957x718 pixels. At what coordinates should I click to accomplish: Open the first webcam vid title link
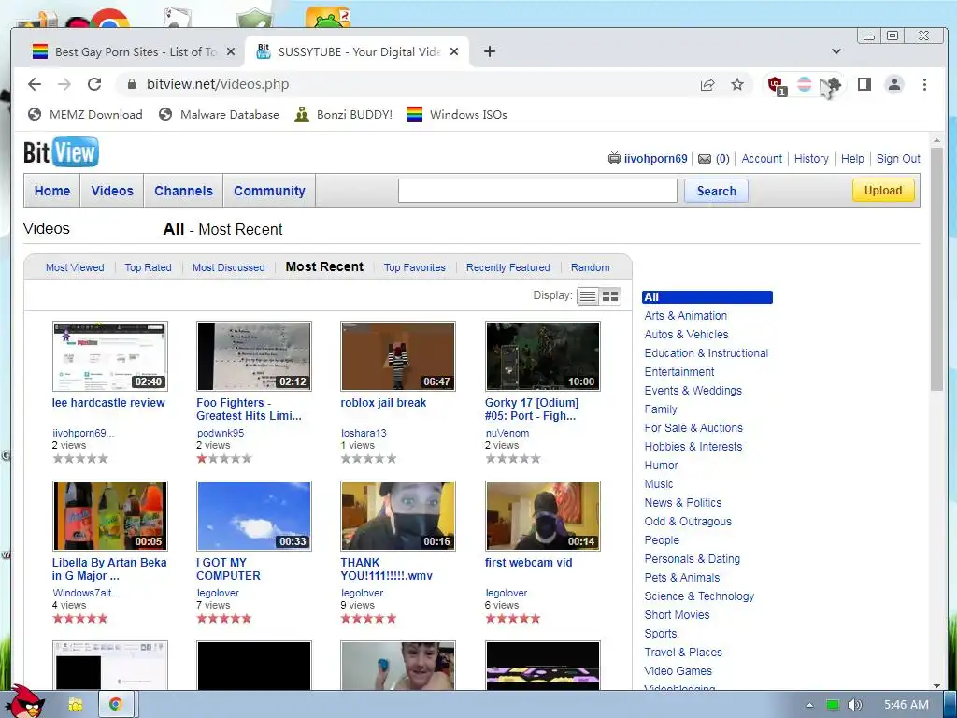(529, 563)
